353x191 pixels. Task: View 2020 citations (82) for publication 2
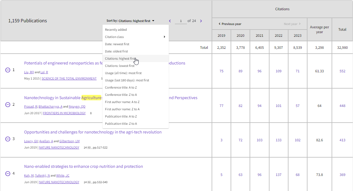tap(241, 106)
